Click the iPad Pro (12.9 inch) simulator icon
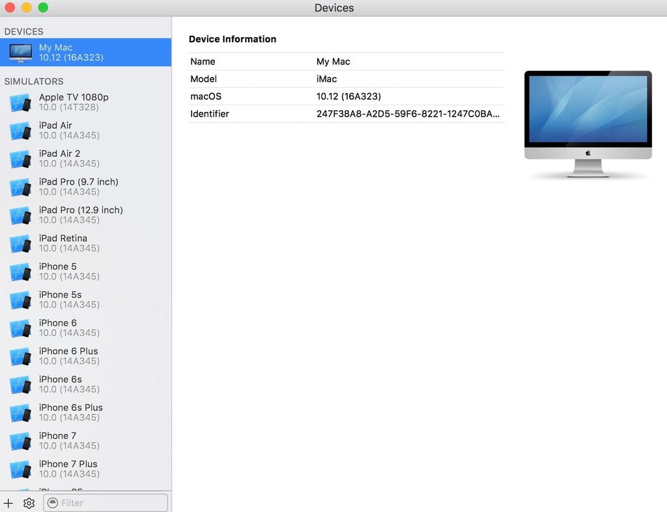The image size is (667, 512). click(x=20, y=215)
